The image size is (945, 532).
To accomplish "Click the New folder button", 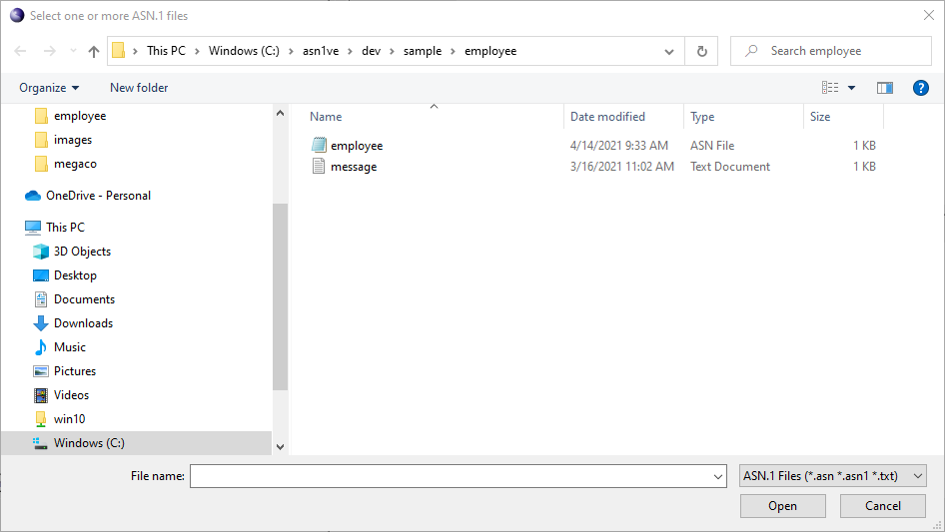I will 139,88.
